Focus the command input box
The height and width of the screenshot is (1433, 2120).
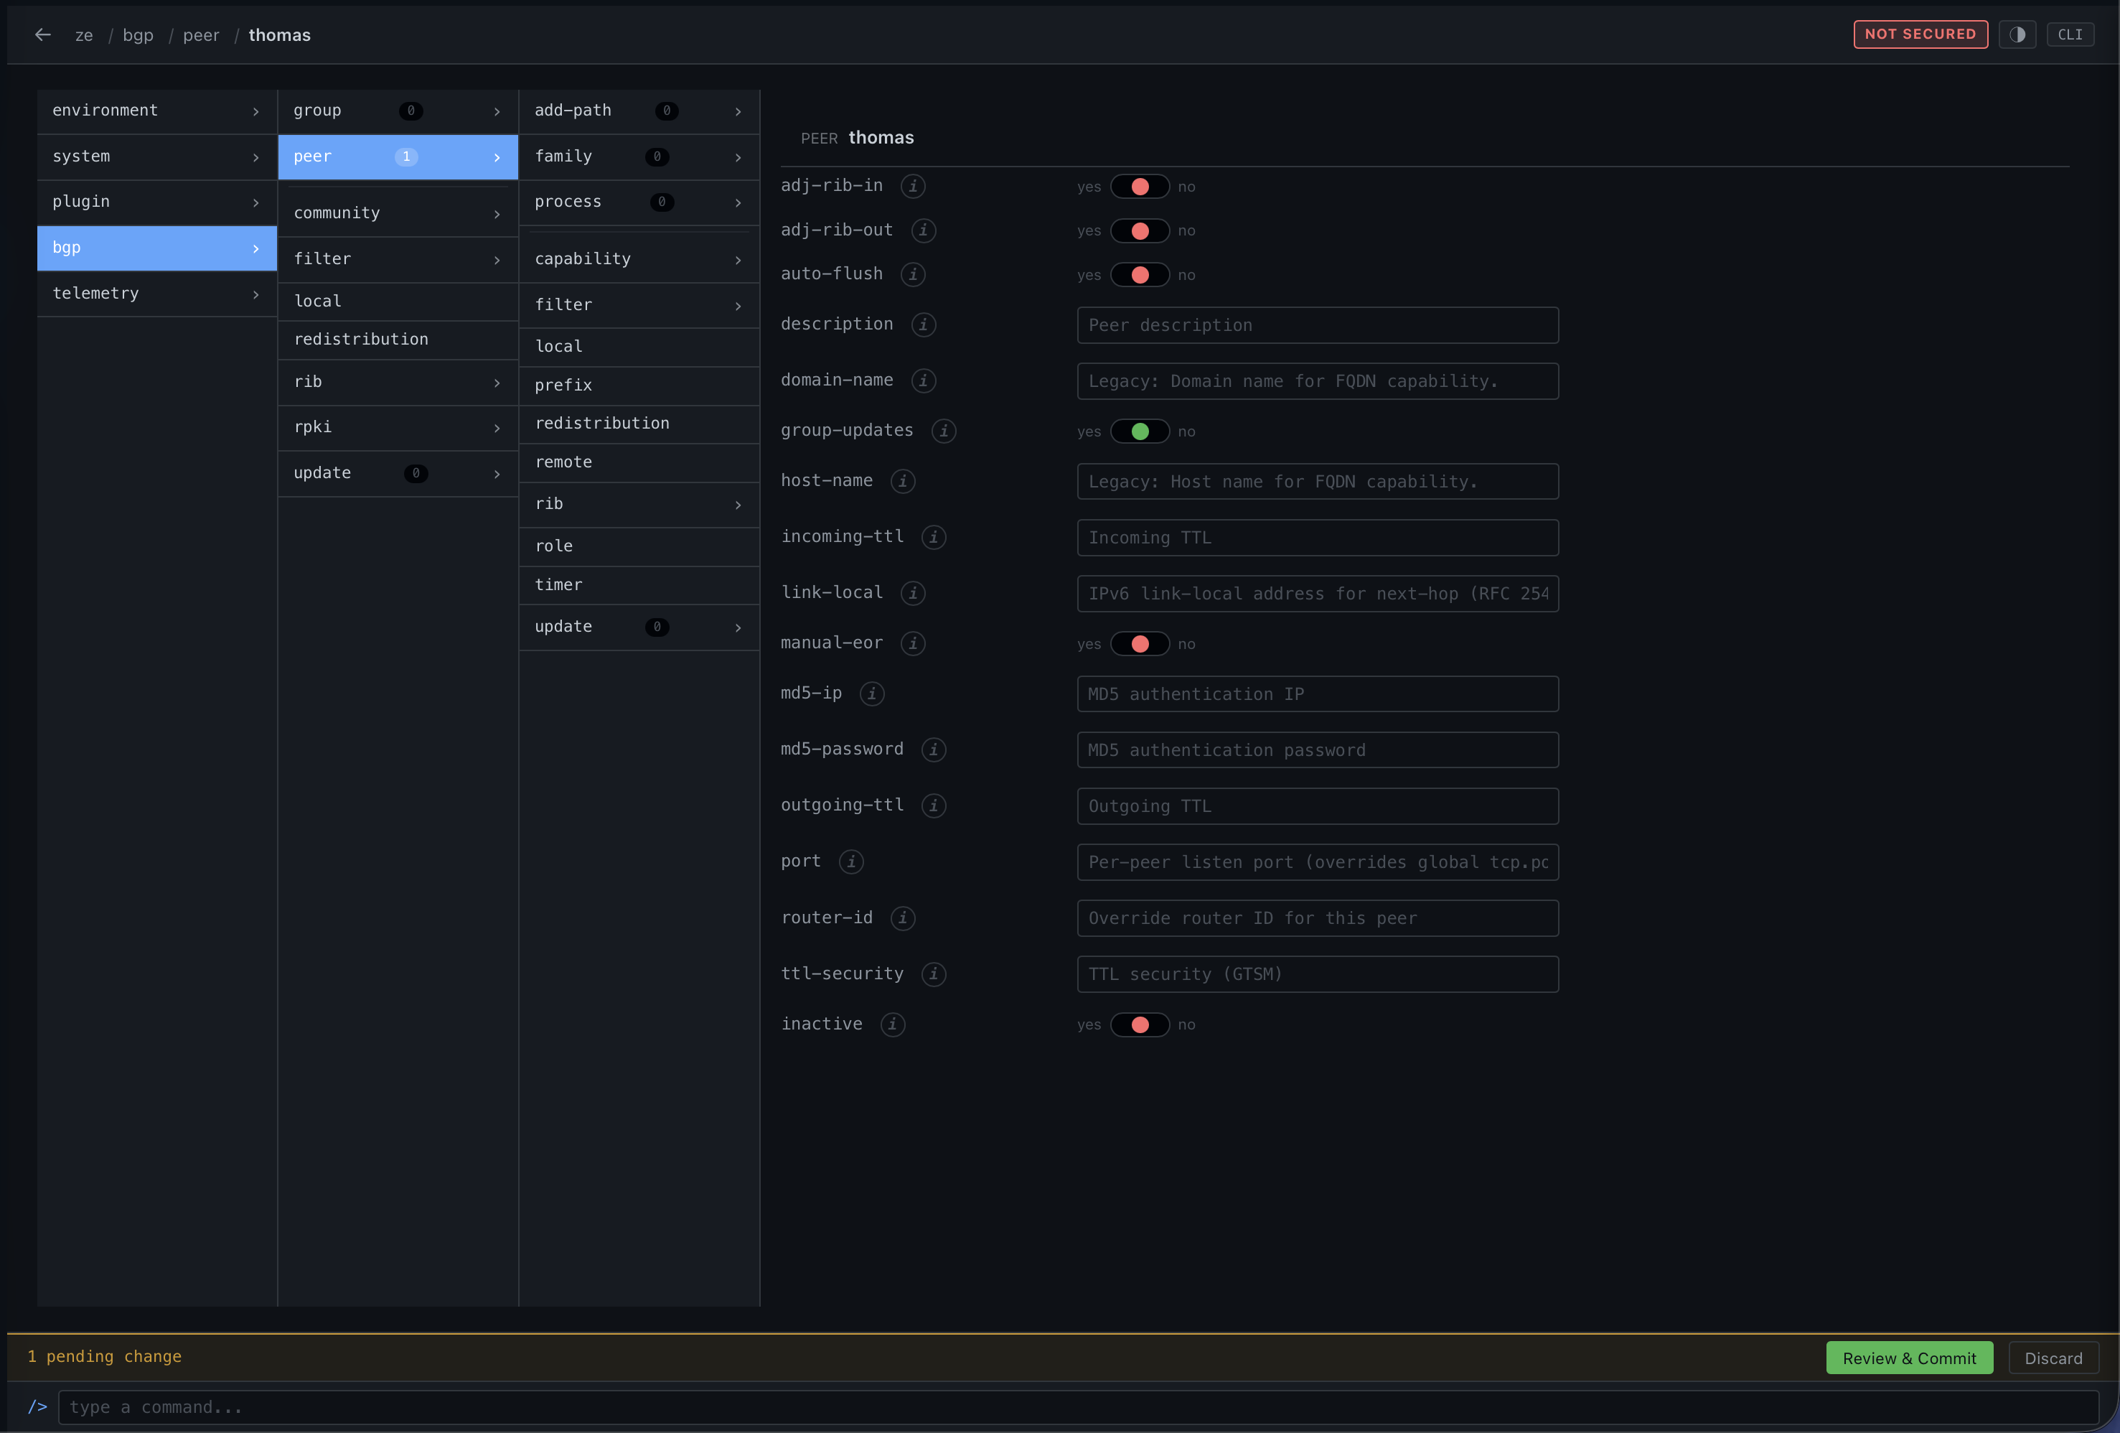click(x=1078, y=1406)
